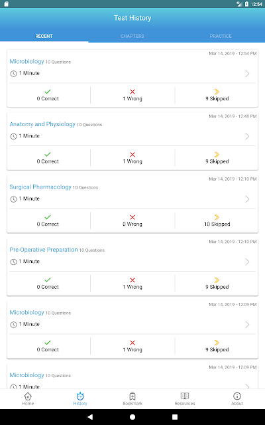
Task: Open Pre-Operative Preparation test title
Action: pos(44,250)
